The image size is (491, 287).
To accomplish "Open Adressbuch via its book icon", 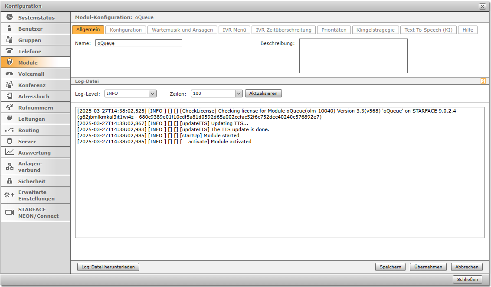I will pyautogui.click(x=10, y=96).
